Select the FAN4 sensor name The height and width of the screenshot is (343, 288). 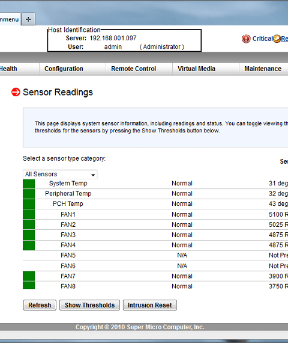click(68, 245)
